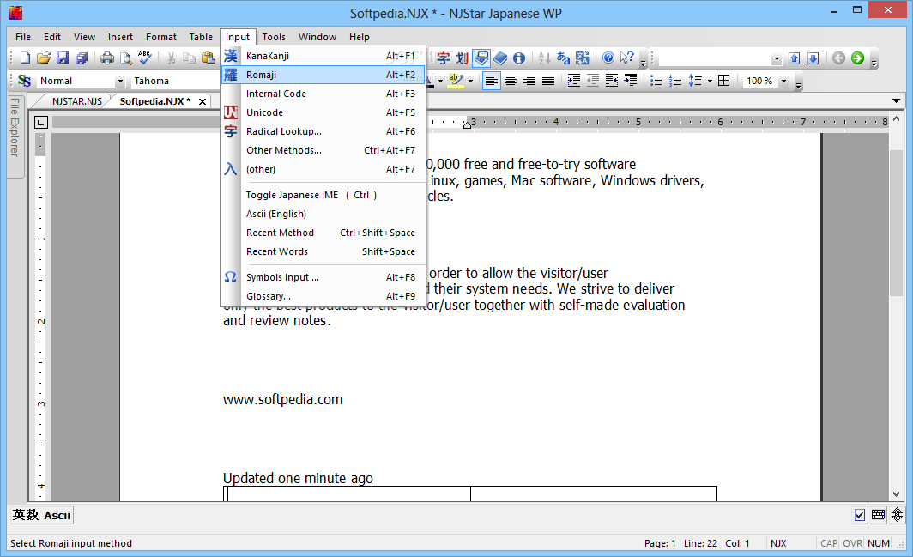
Task: Click the up arrow page icon
Action: [x=795, y=58]
